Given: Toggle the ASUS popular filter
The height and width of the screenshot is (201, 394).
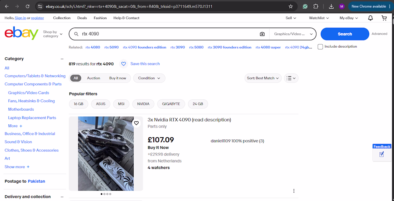Looking at the screenshot, I should 101,104.
